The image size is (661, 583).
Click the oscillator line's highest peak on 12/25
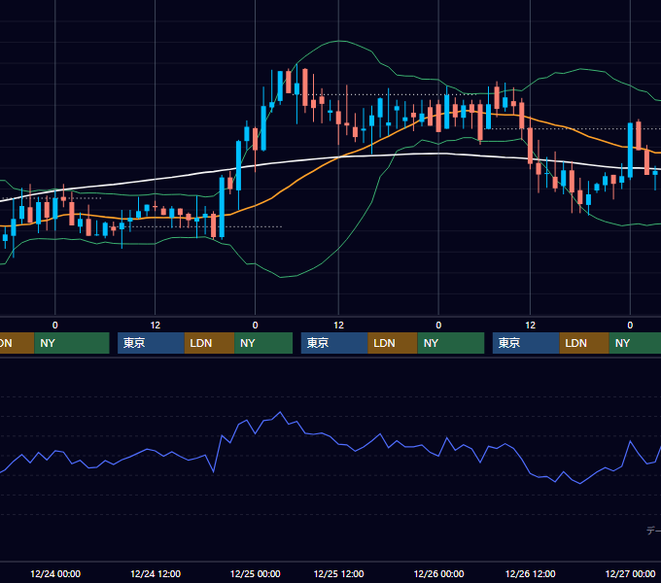point(280,412)
